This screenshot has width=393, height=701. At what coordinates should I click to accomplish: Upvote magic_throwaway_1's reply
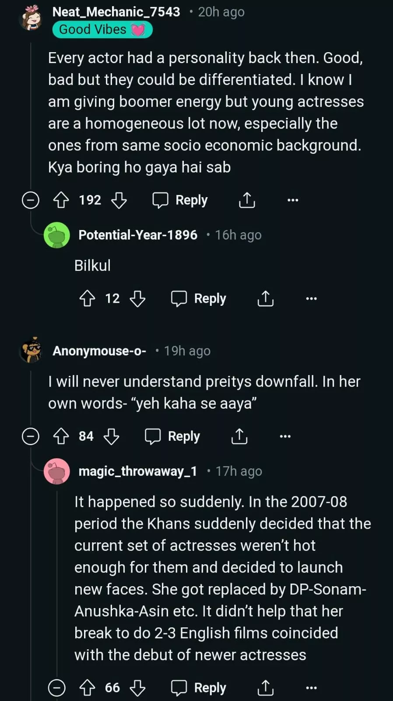click(x=87, y=688)
